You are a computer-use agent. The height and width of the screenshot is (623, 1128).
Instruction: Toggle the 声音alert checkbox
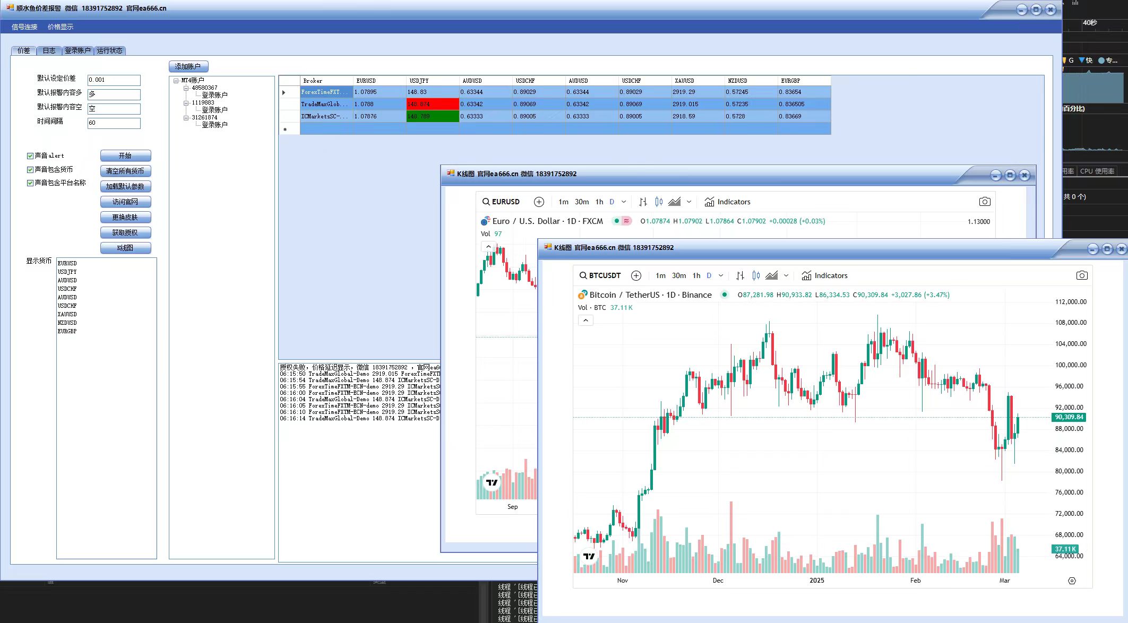pos(30,156)
